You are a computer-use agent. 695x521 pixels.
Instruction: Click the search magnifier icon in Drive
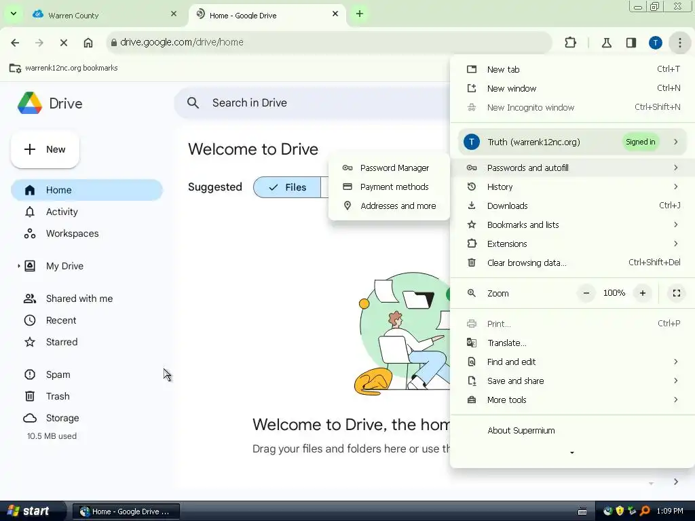[193, 103]
